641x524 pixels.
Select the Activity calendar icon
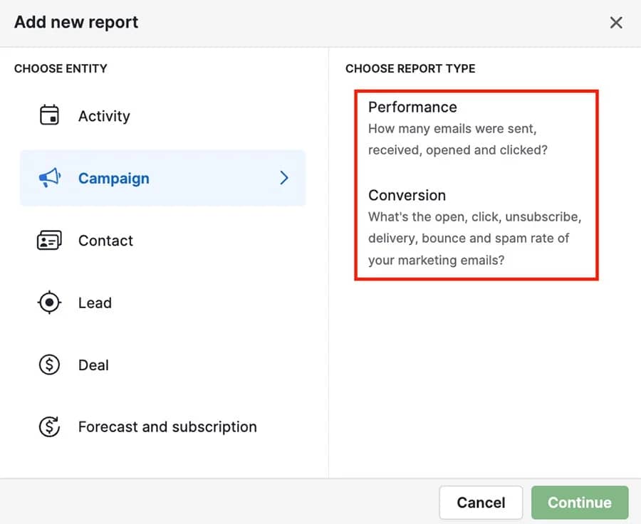49,115
